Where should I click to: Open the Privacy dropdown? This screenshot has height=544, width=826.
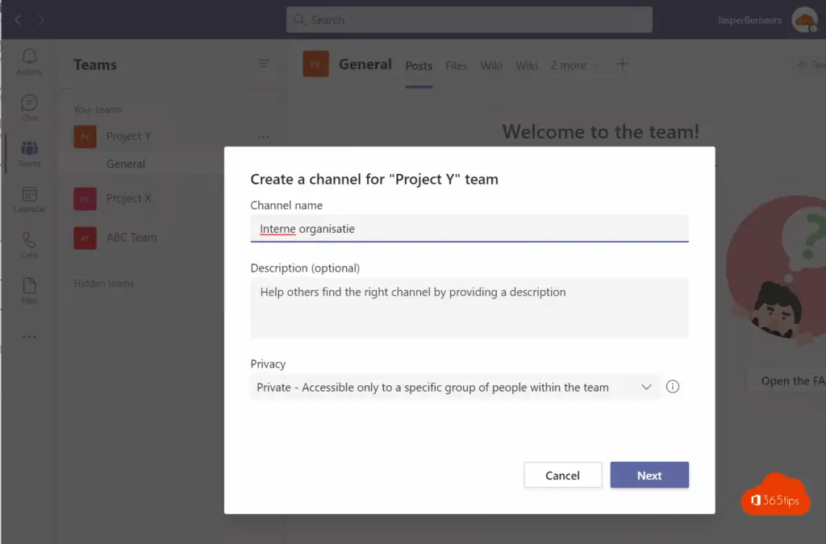[455, 387]
